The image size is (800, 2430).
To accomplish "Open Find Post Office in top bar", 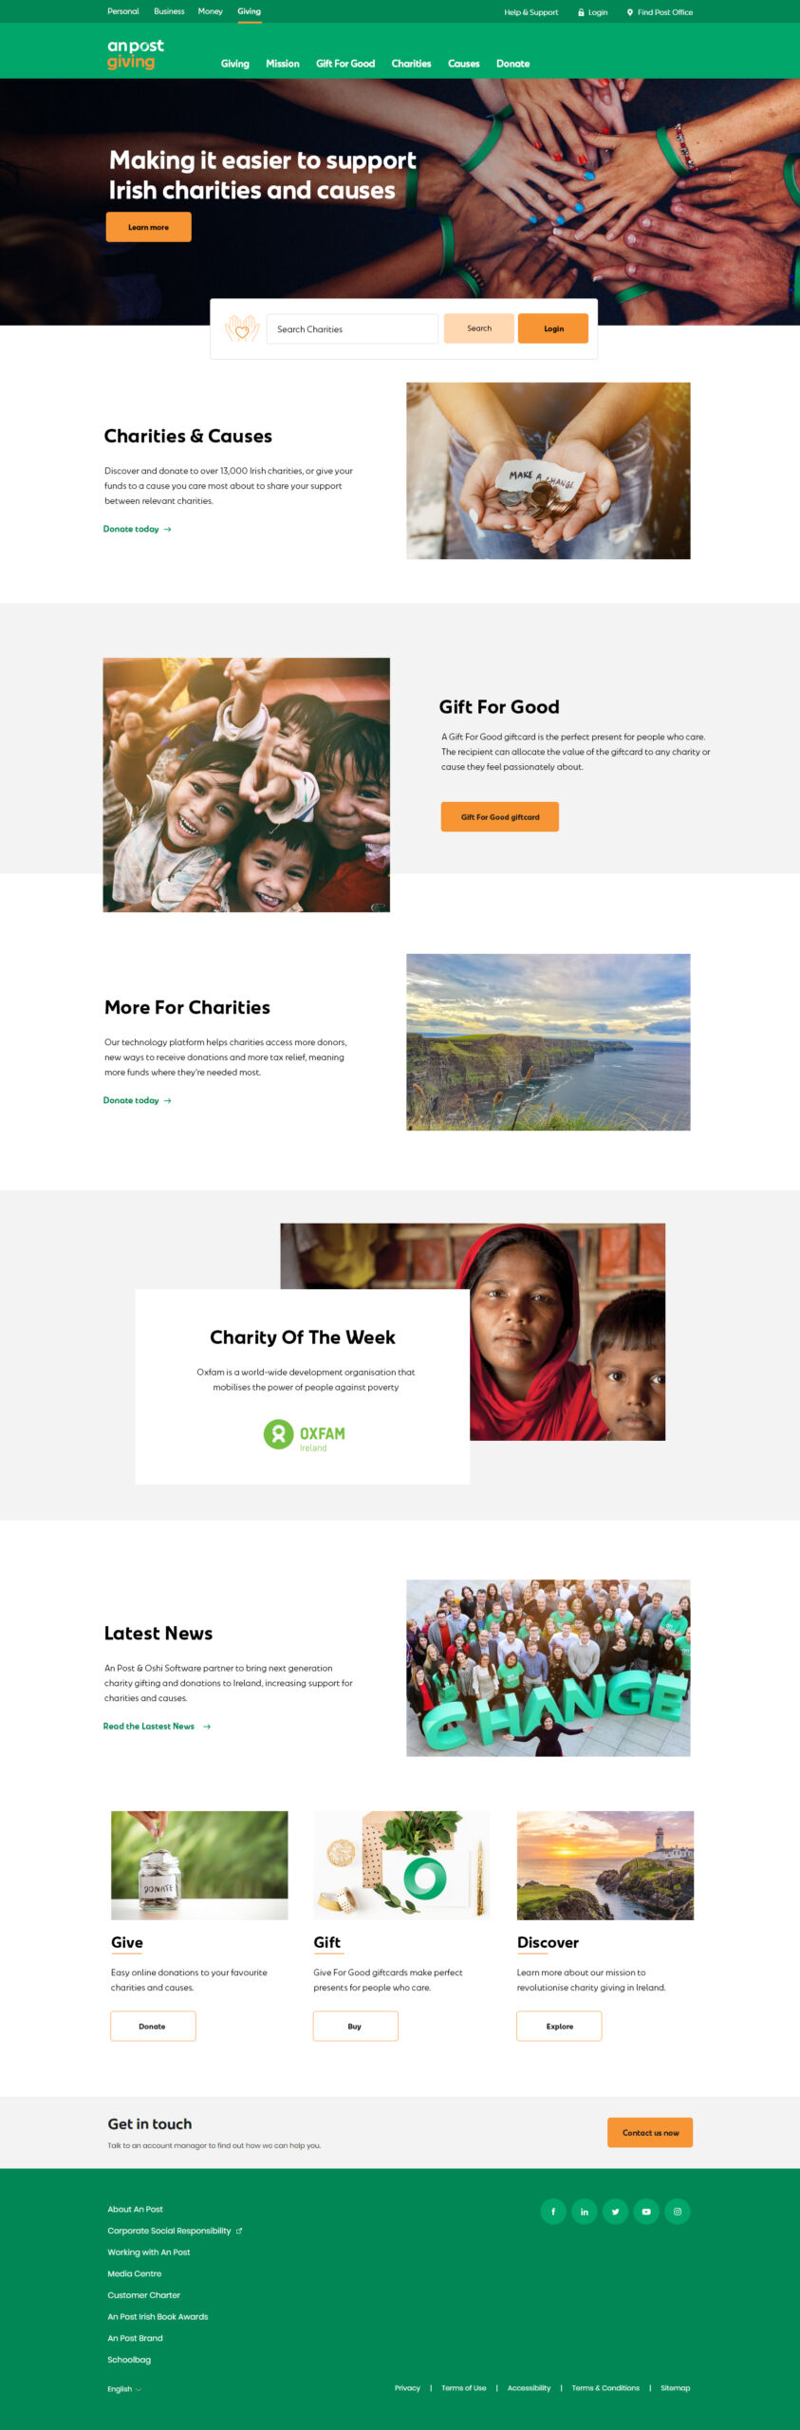I will [x=660, y=12].
